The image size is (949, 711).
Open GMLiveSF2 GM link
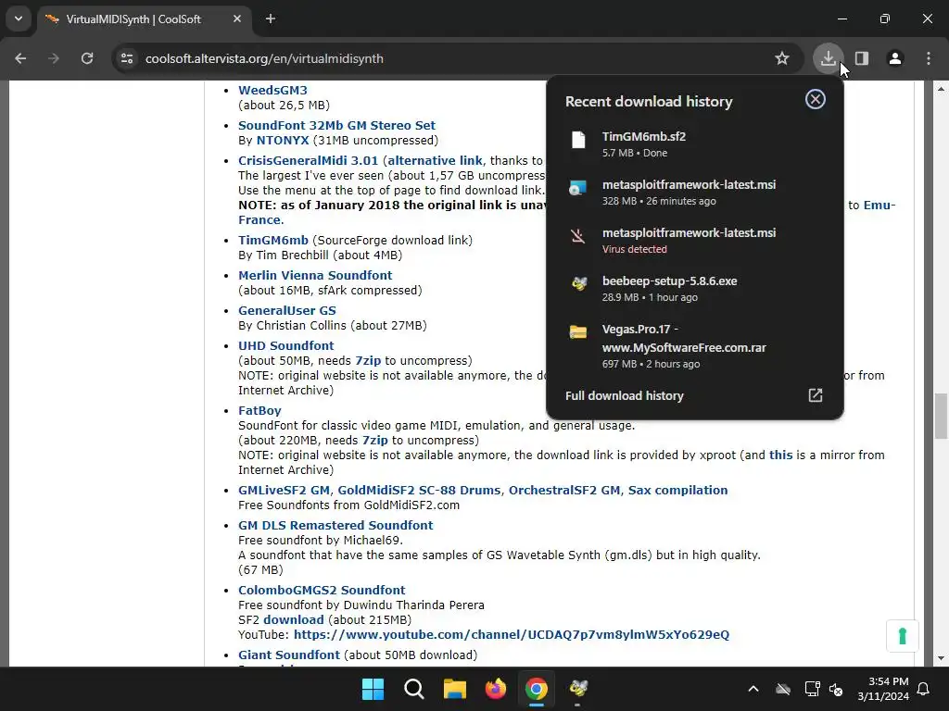tap(284, 491)
